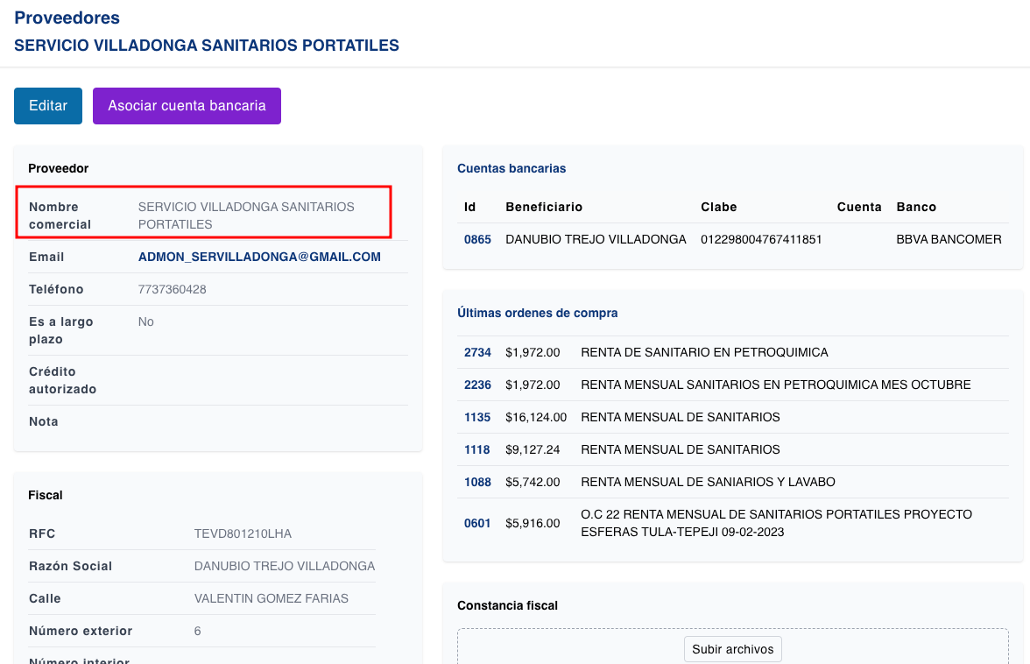Open purchase order 1088
The height and width of the screenshot is (664, 1030).
476,482
